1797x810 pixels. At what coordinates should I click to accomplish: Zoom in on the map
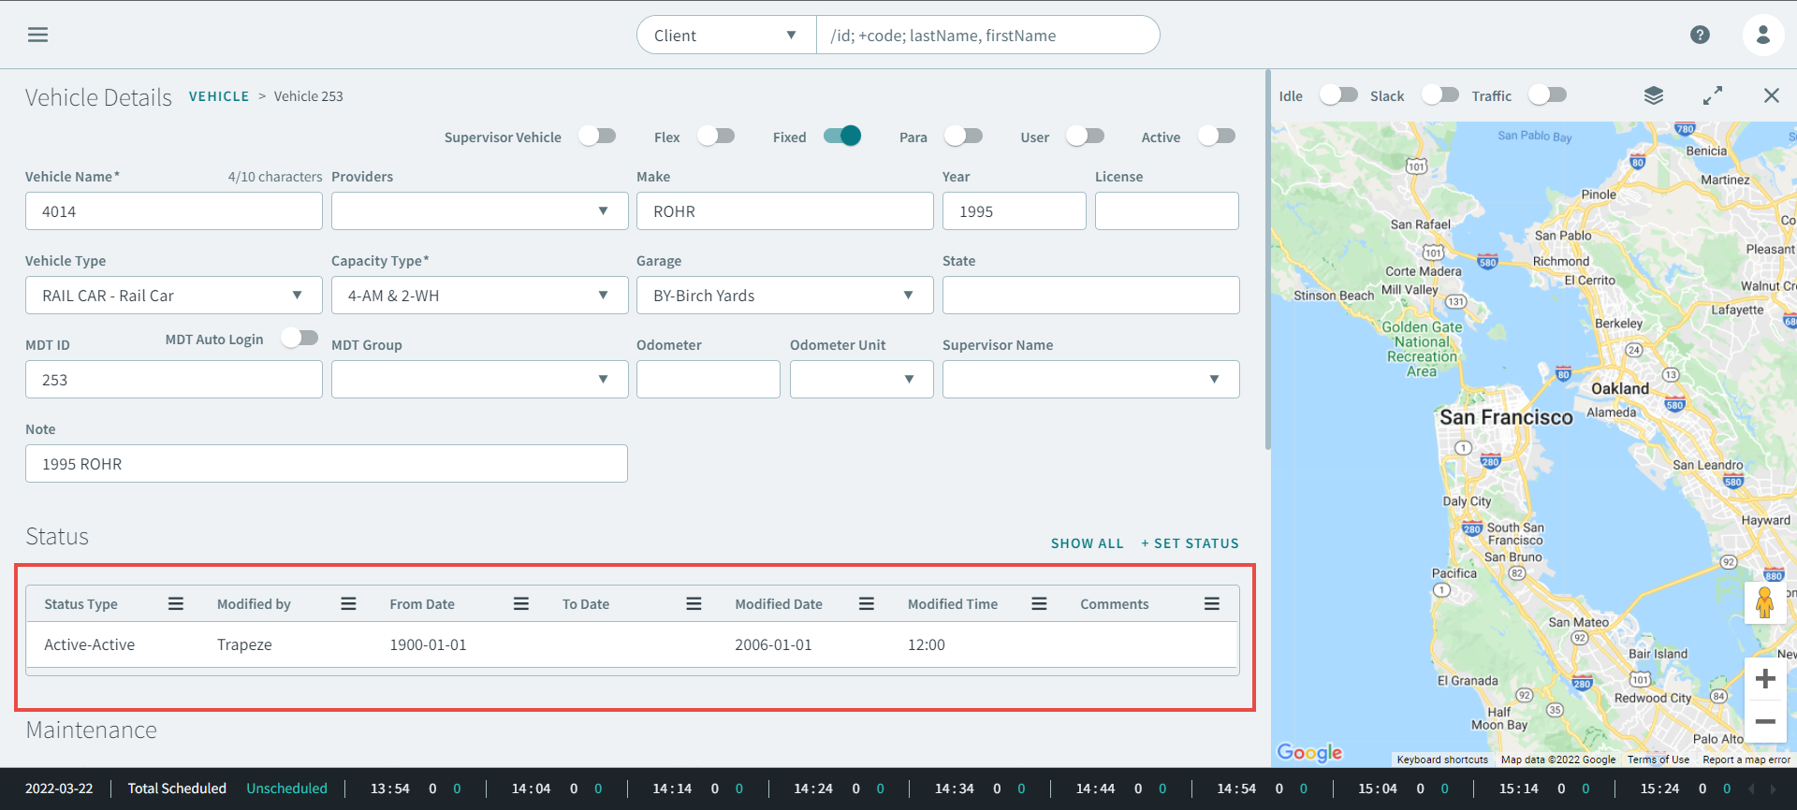click(1765, 678)
